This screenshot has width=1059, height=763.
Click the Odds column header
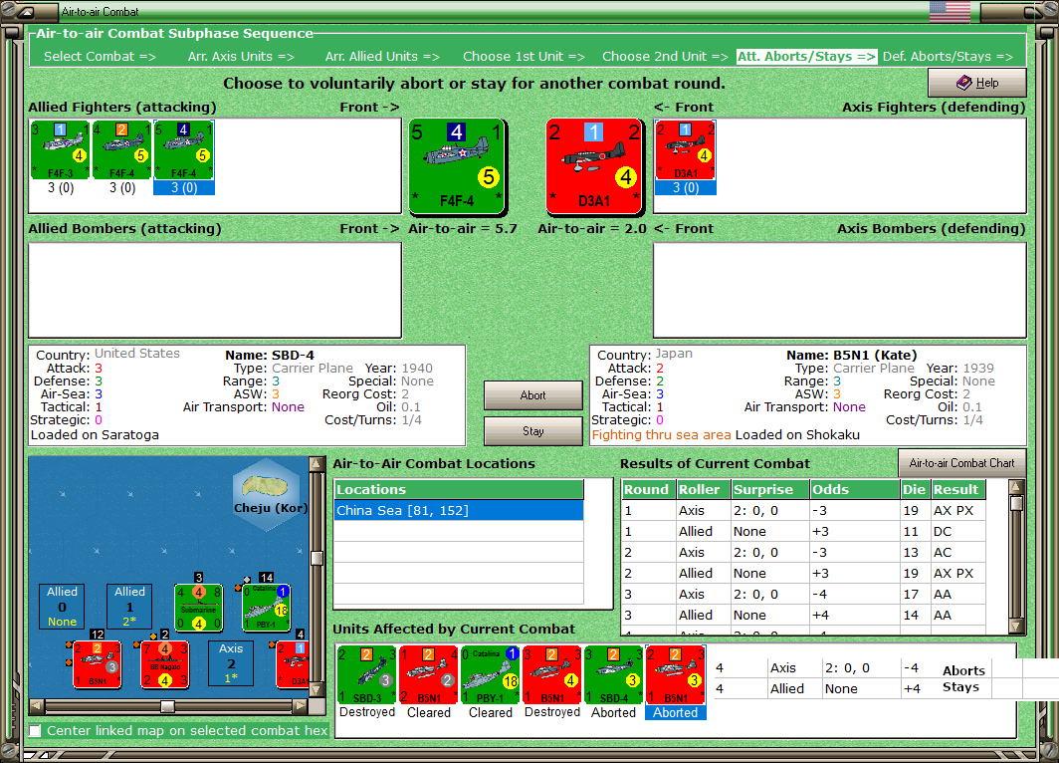(854, 489)
